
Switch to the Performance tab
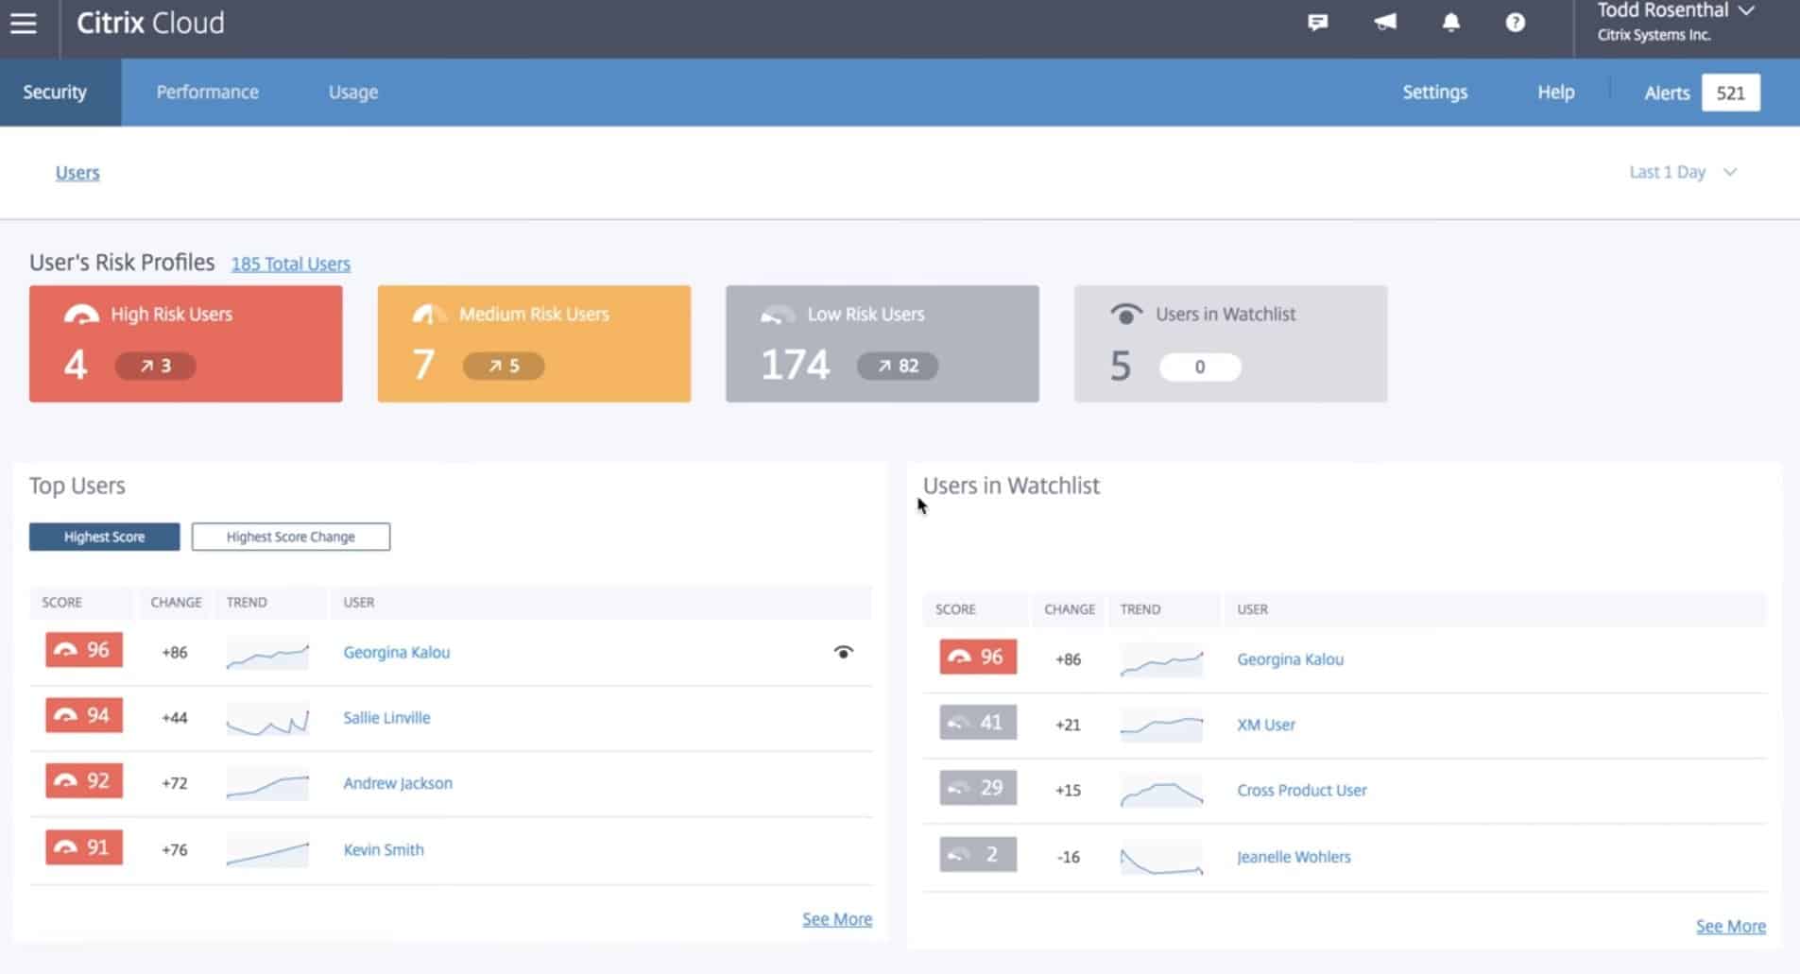(x=208, y=92)
